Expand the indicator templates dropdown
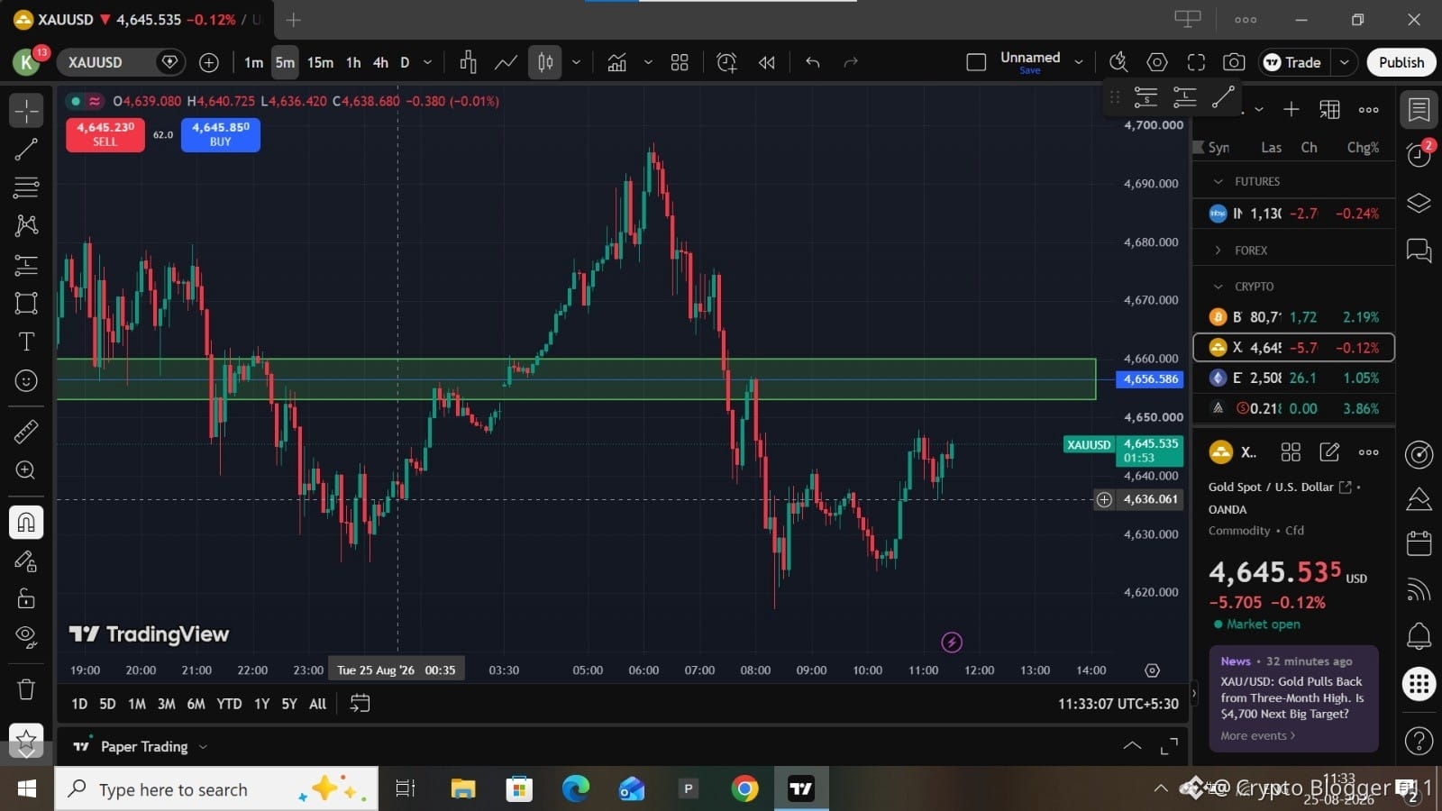1442x811 pixels. click(647, 62)
